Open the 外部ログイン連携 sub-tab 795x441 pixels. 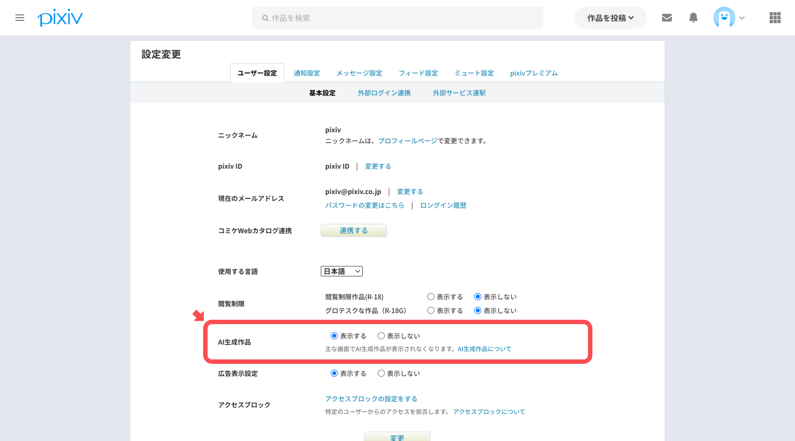[384, 93]
